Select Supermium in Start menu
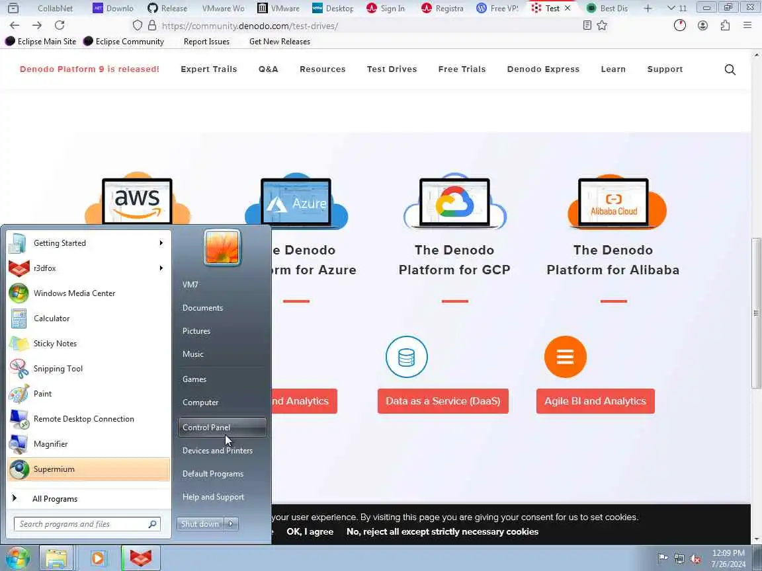The height and width of the screenshot is (571, 762). click(x=89, y=469)
